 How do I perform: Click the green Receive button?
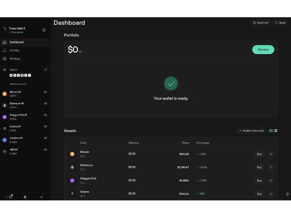click(x=263, y=49)
